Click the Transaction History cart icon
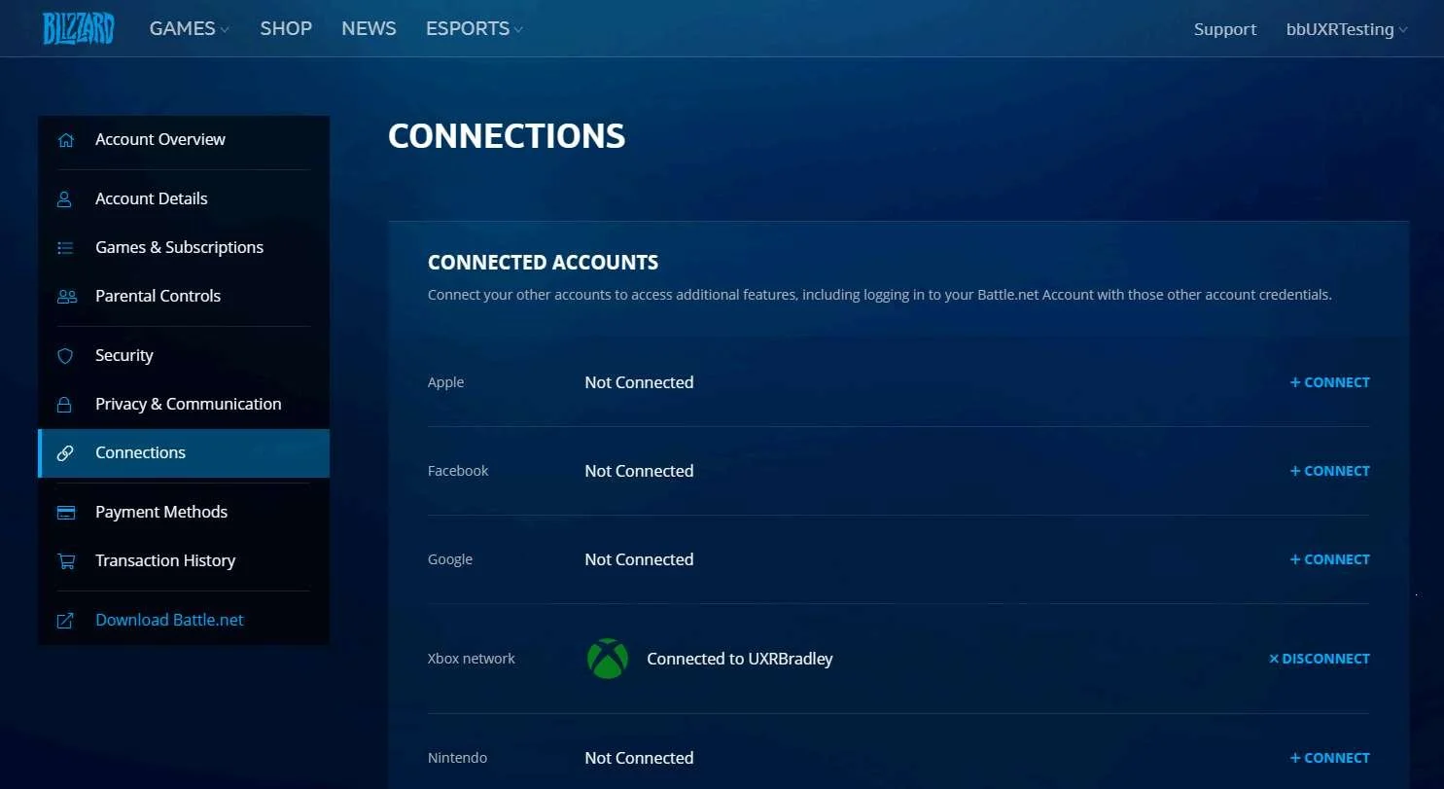 (66, 561)
